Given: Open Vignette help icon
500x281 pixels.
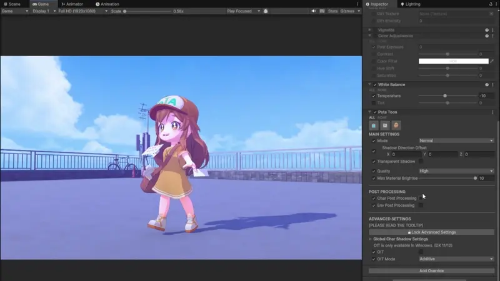Looking at the screenshot, I should tap(487, 30).
